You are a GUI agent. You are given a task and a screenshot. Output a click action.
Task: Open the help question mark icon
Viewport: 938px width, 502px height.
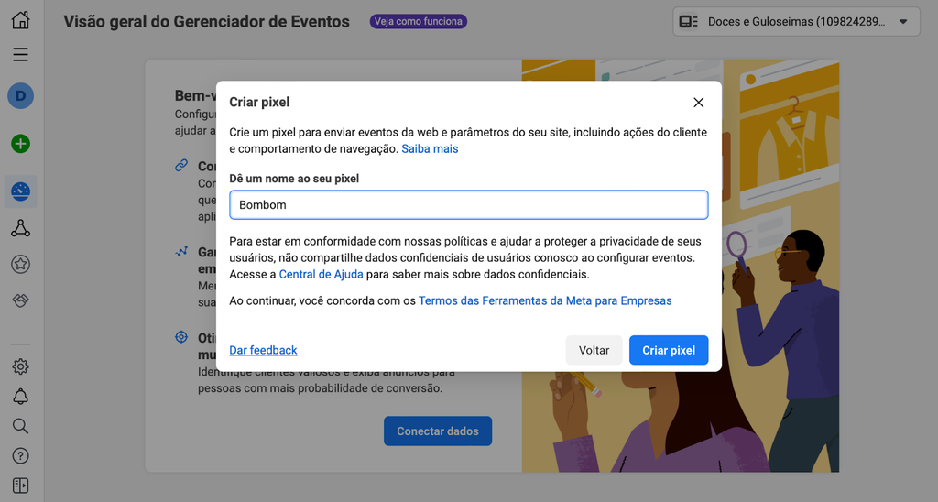(20, 456)
